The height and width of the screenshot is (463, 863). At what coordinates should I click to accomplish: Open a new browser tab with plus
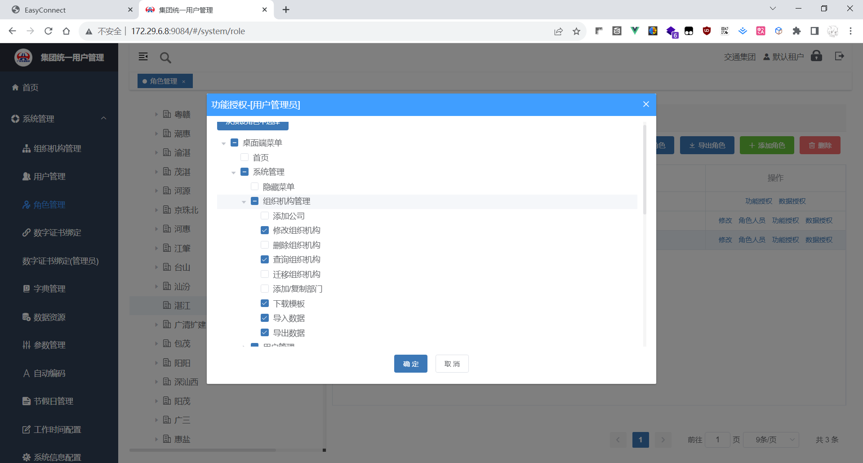(286, 9)
